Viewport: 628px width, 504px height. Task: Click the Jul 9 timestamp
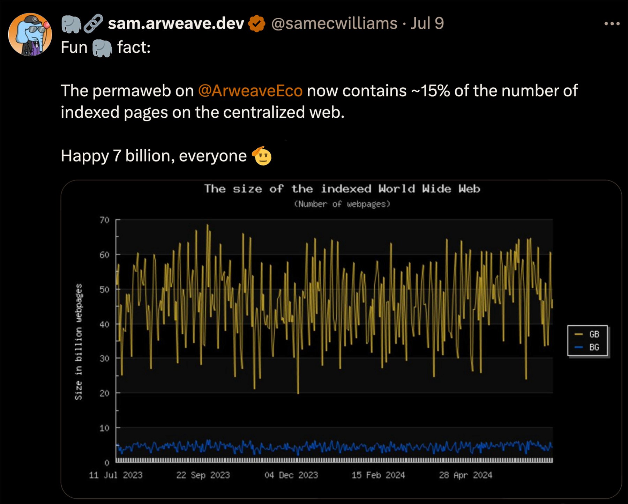[427, 24]
